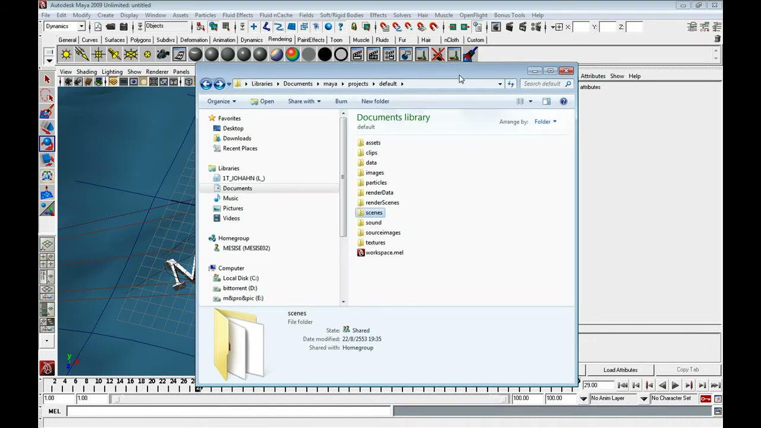Open the No Anim Layer dropdown arrow
Viewport: 761px width, 428px height.
(584, 398)
